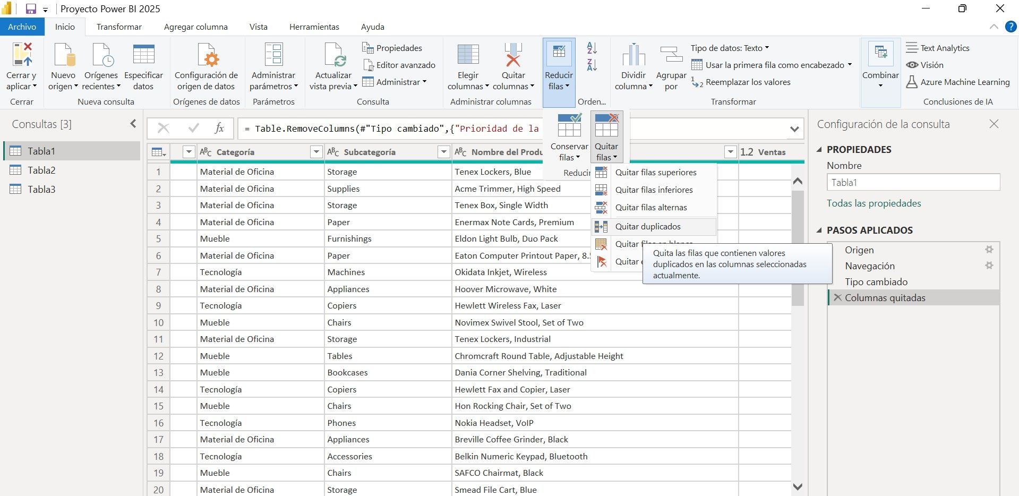
Task: Click Reemplazar los valores
Action: pyautogui.click(x=741, y=82)
